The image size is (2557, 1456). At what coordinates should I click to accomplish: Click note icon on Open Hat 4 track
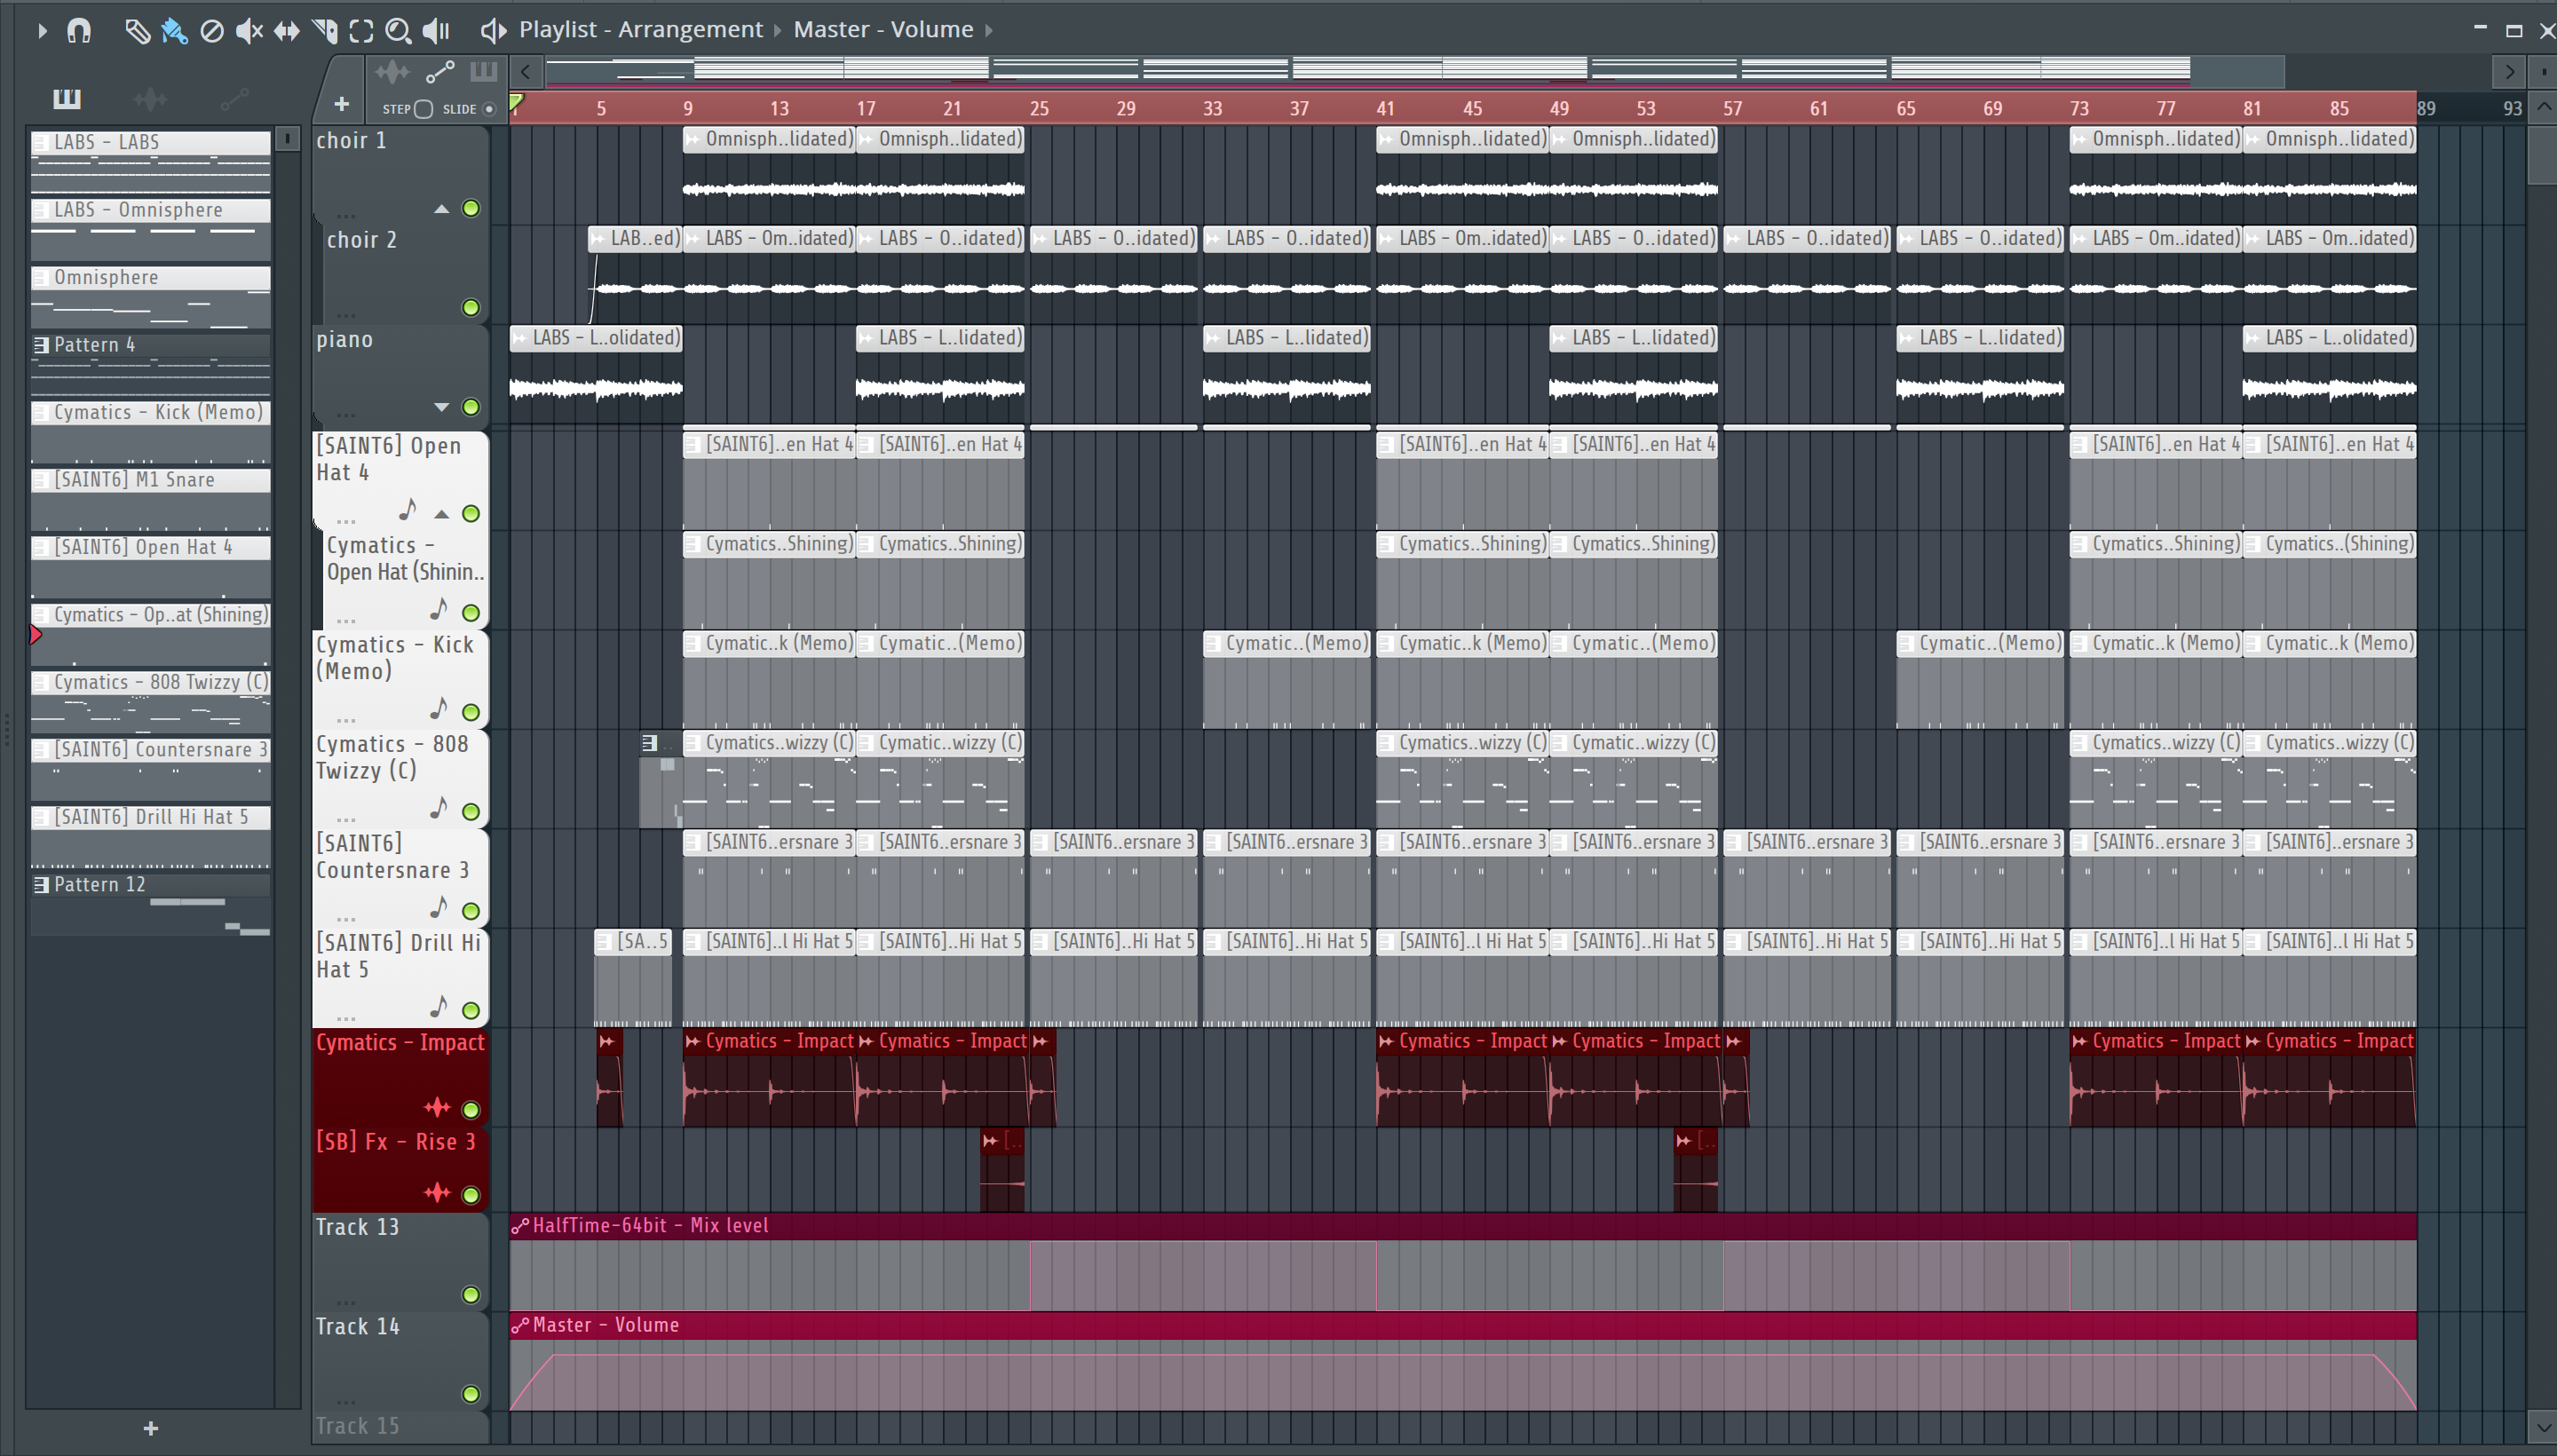(x=407, y=510)
